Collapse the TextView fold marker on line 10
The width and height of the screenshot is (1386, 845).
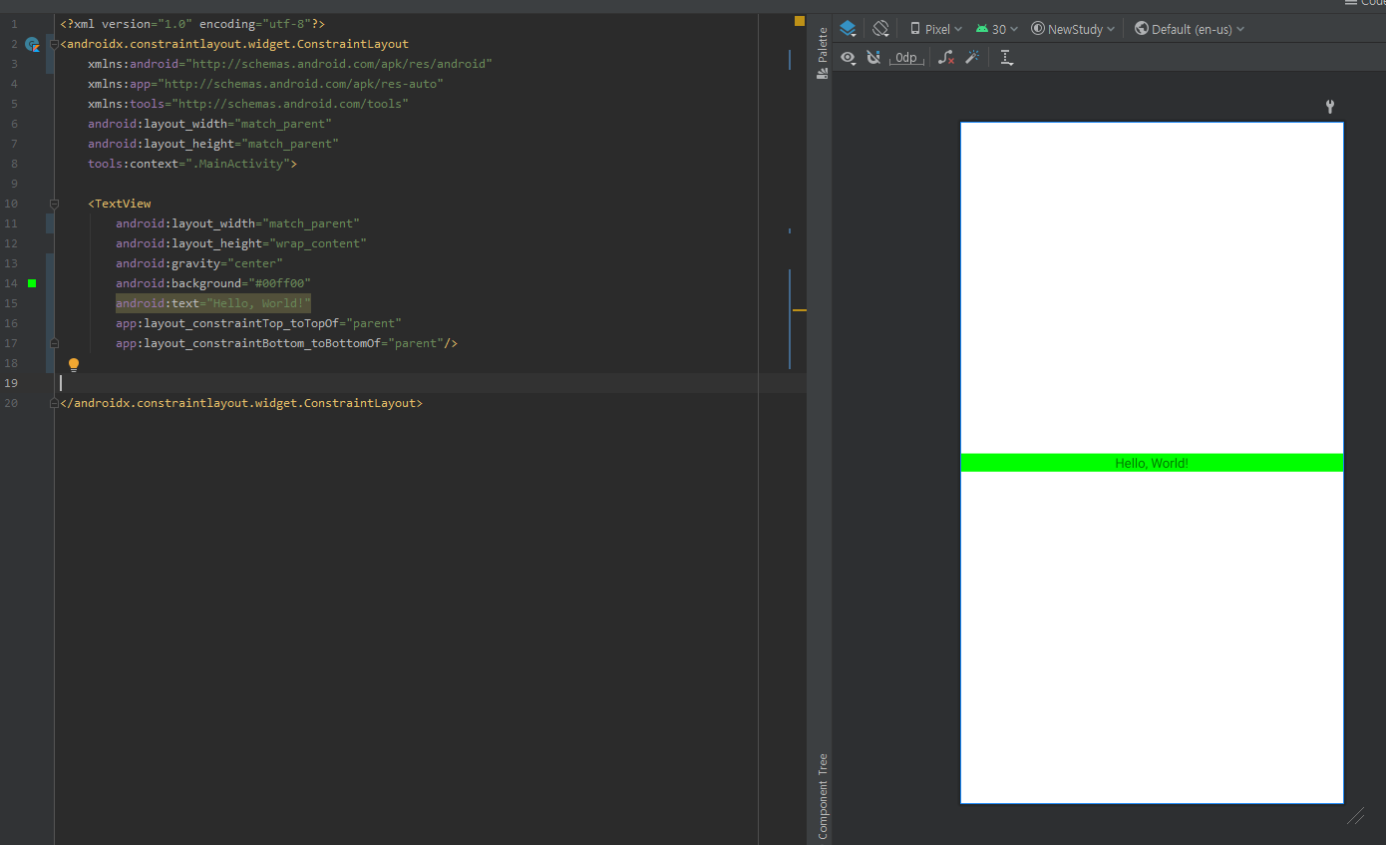coord(54,204)
